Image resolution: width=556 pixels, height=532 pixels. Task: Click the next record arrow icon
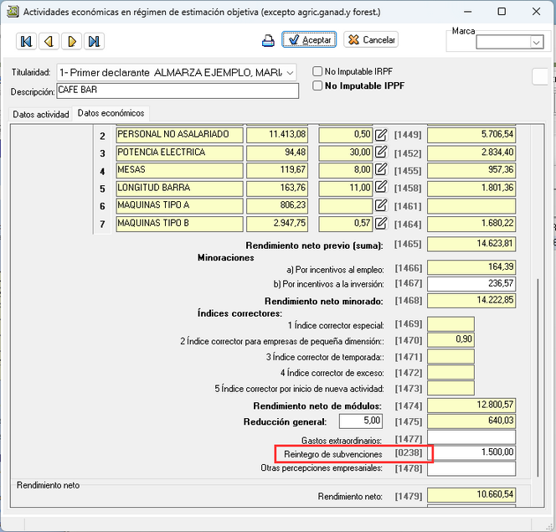72,41
